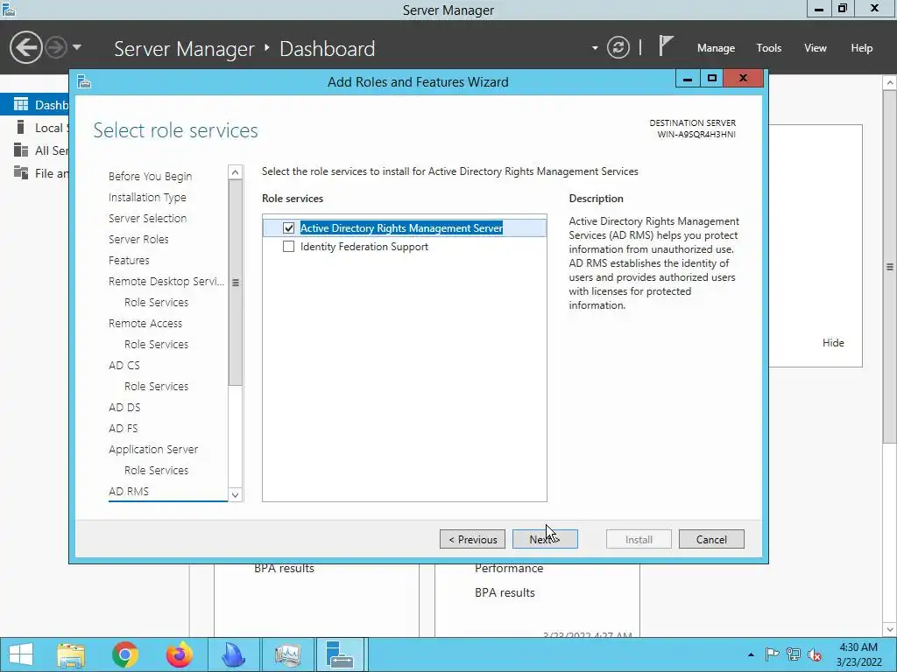Click the wizard steps scrollbar thumb
This screenshot has height=672, width=897.
pos(235,283)
